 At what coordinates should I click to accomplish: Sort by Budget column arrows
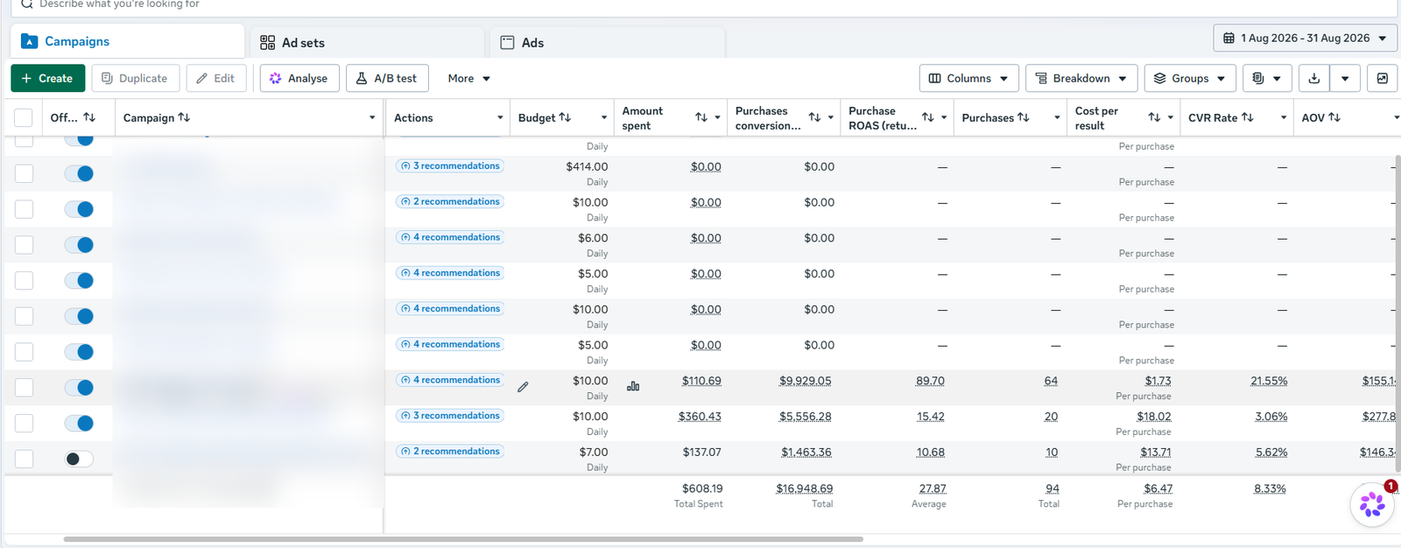point(565,117)
